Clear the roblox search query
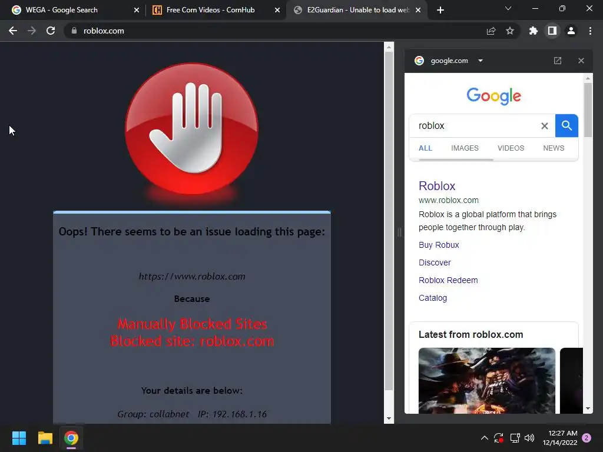Image resolution: width=603 pixels, height=452 pixels. point(545,126)
